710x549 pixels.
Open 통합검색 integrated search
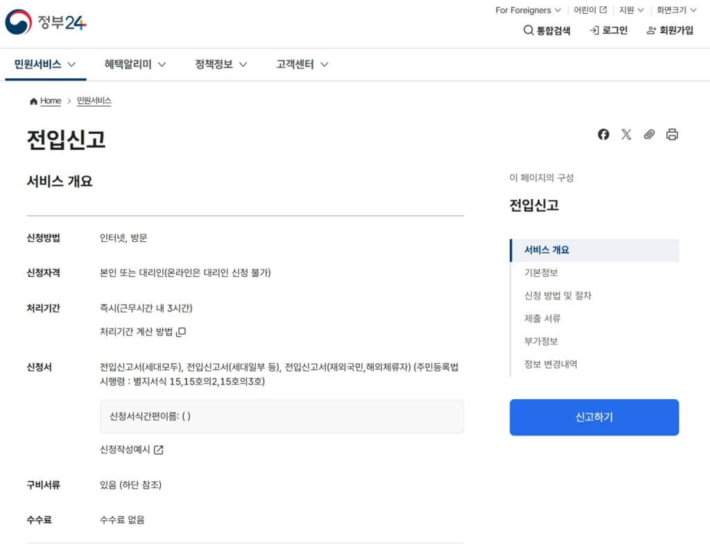[547, 31]
